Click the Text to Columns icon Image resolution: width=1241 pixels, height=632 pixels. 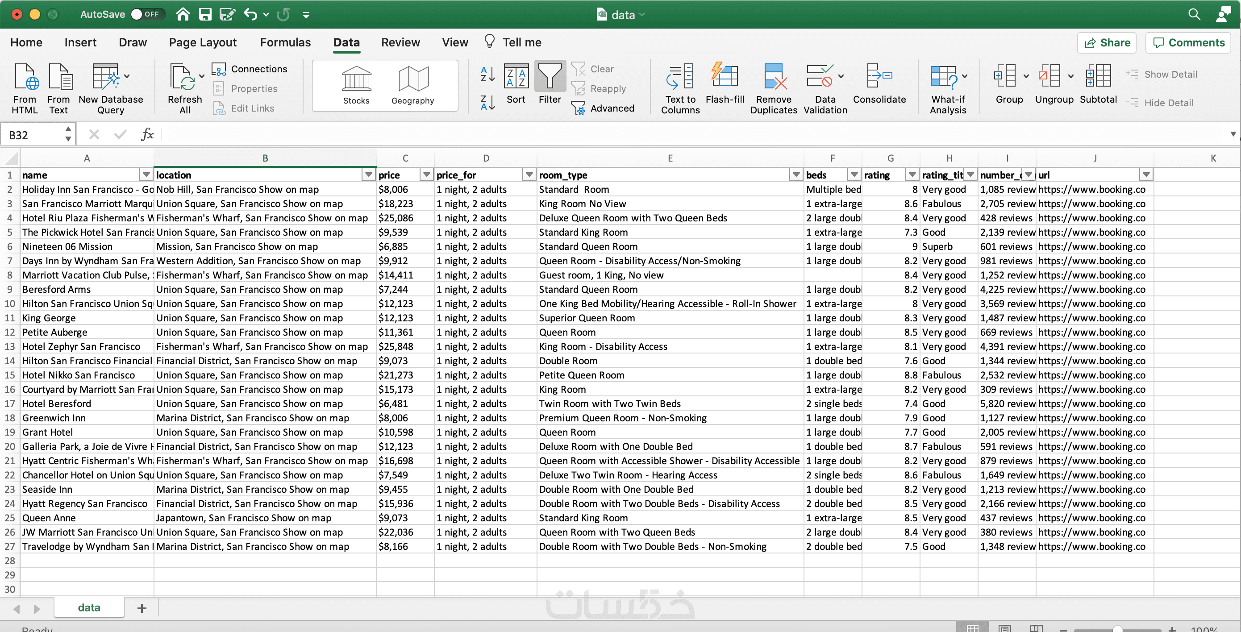coord(680,77)
